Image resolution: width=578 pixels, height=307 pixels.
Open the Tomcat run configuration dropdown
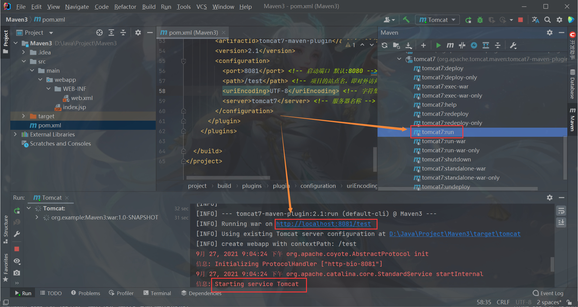click(437, 20)
